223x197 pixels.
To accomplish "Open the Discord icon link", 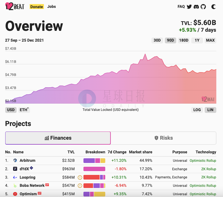I will (x=196, y=7).
